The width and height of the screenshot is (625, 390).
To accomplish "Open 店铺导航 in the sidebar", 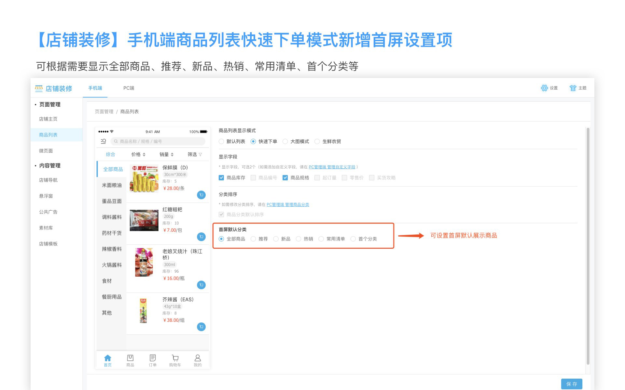I will tap(48, 180).
